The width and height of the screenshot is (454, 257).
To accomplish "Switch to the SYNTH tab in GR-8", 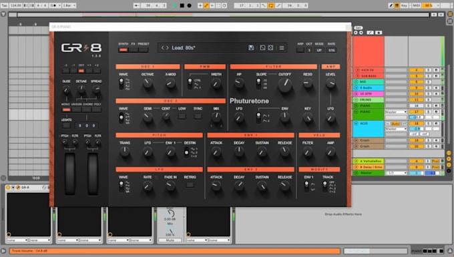I will click(124, 50).
